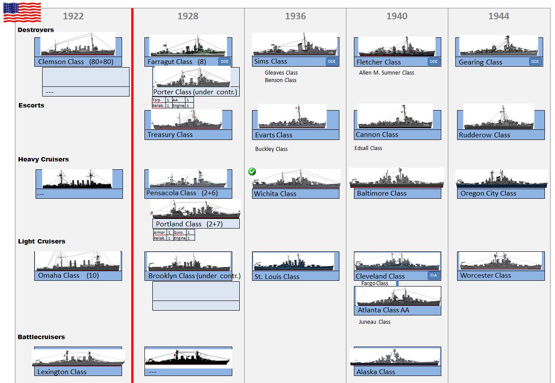The height and width of the screenshot is (383, 555).
Task: Select the 1944 year column header
Action: point(498,16)
